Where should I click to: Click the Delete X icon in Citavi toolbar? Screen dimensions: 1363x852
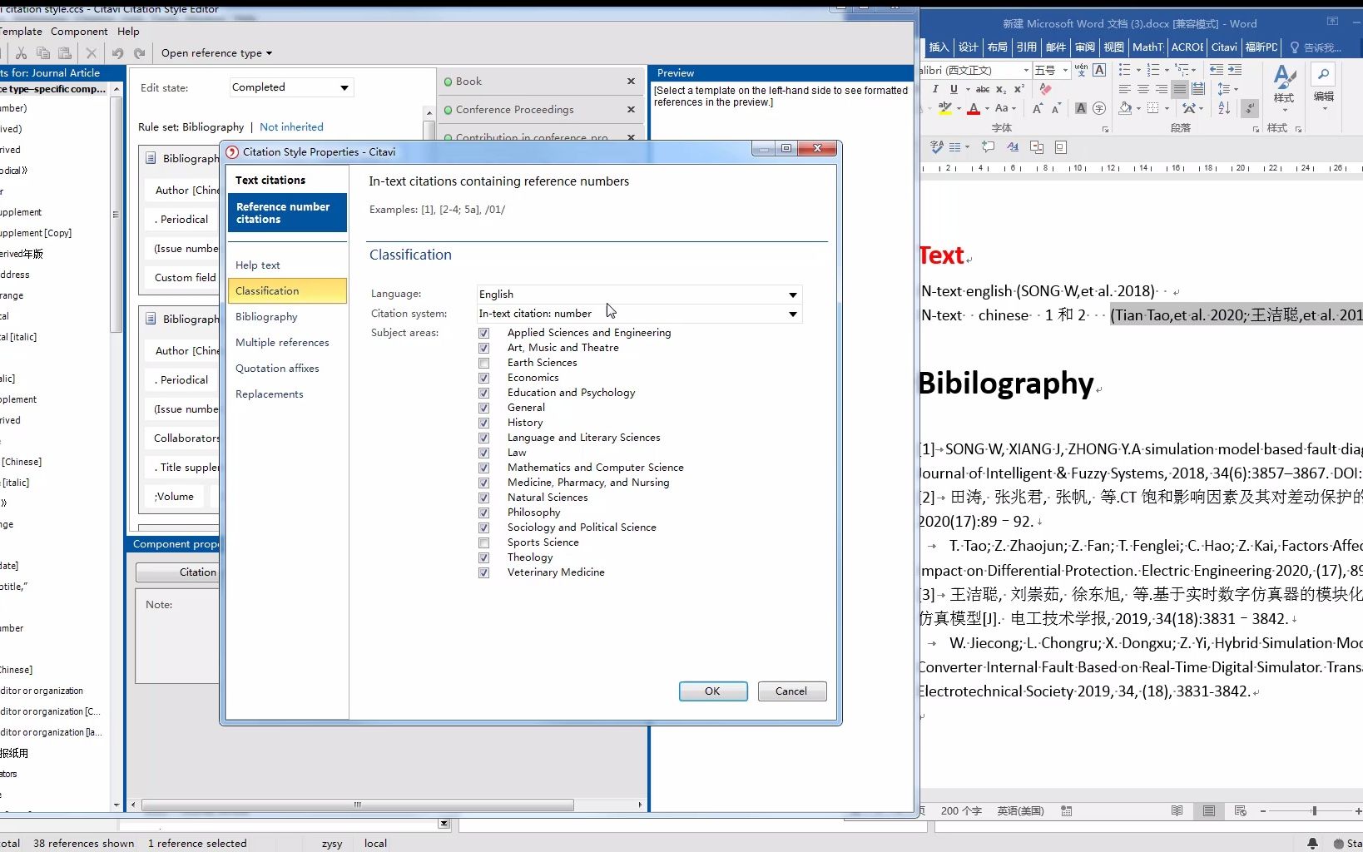[92, 53]
